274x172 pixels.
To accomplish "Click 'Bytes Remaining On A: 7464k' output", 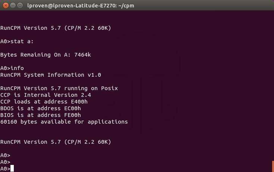I will click(46, 55).
